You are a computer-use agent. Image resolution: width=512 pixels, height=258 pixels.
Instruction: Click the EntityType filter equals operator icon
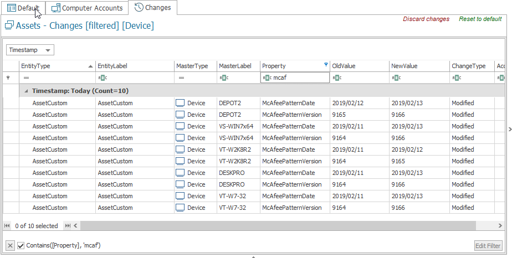[x=26, y=78]
